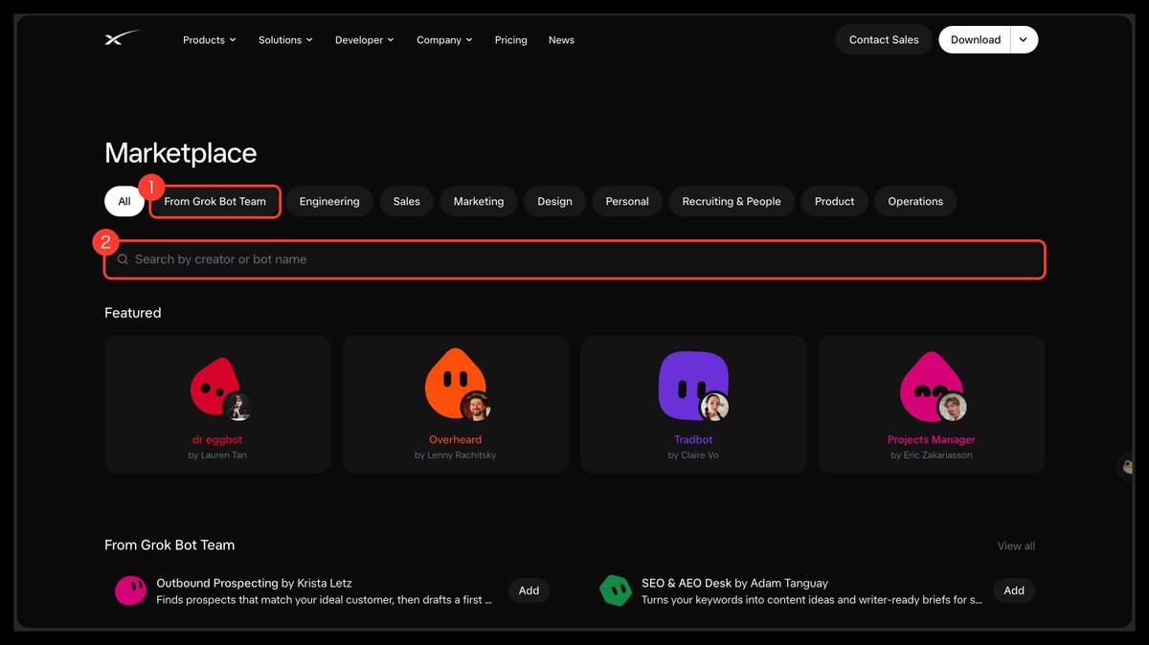1149x645 pixels.
Task: Click View all for From Grok Bot Team
Action: pos(1016,545)
